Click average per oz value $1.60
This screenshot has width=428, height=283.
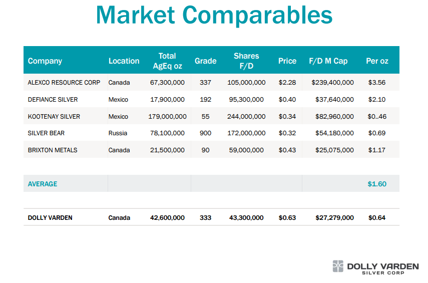point(377,184)
